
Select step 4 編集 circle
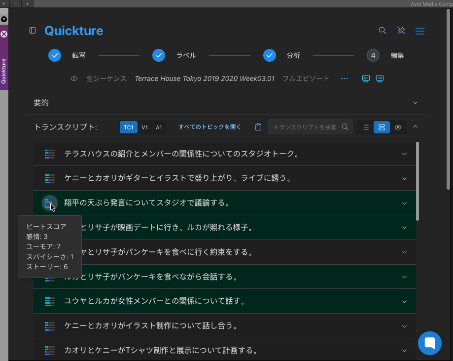click(x=373, y=55)
